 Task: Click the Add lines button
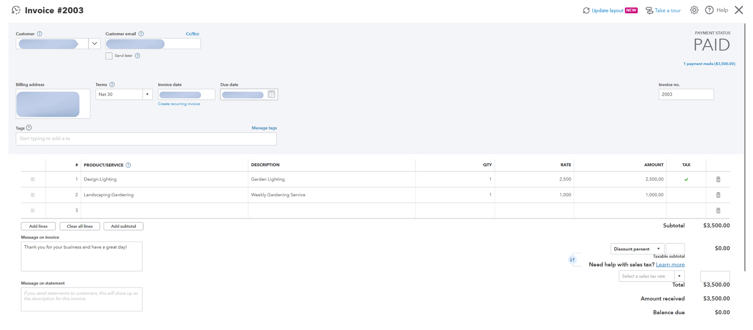point(38,226)
